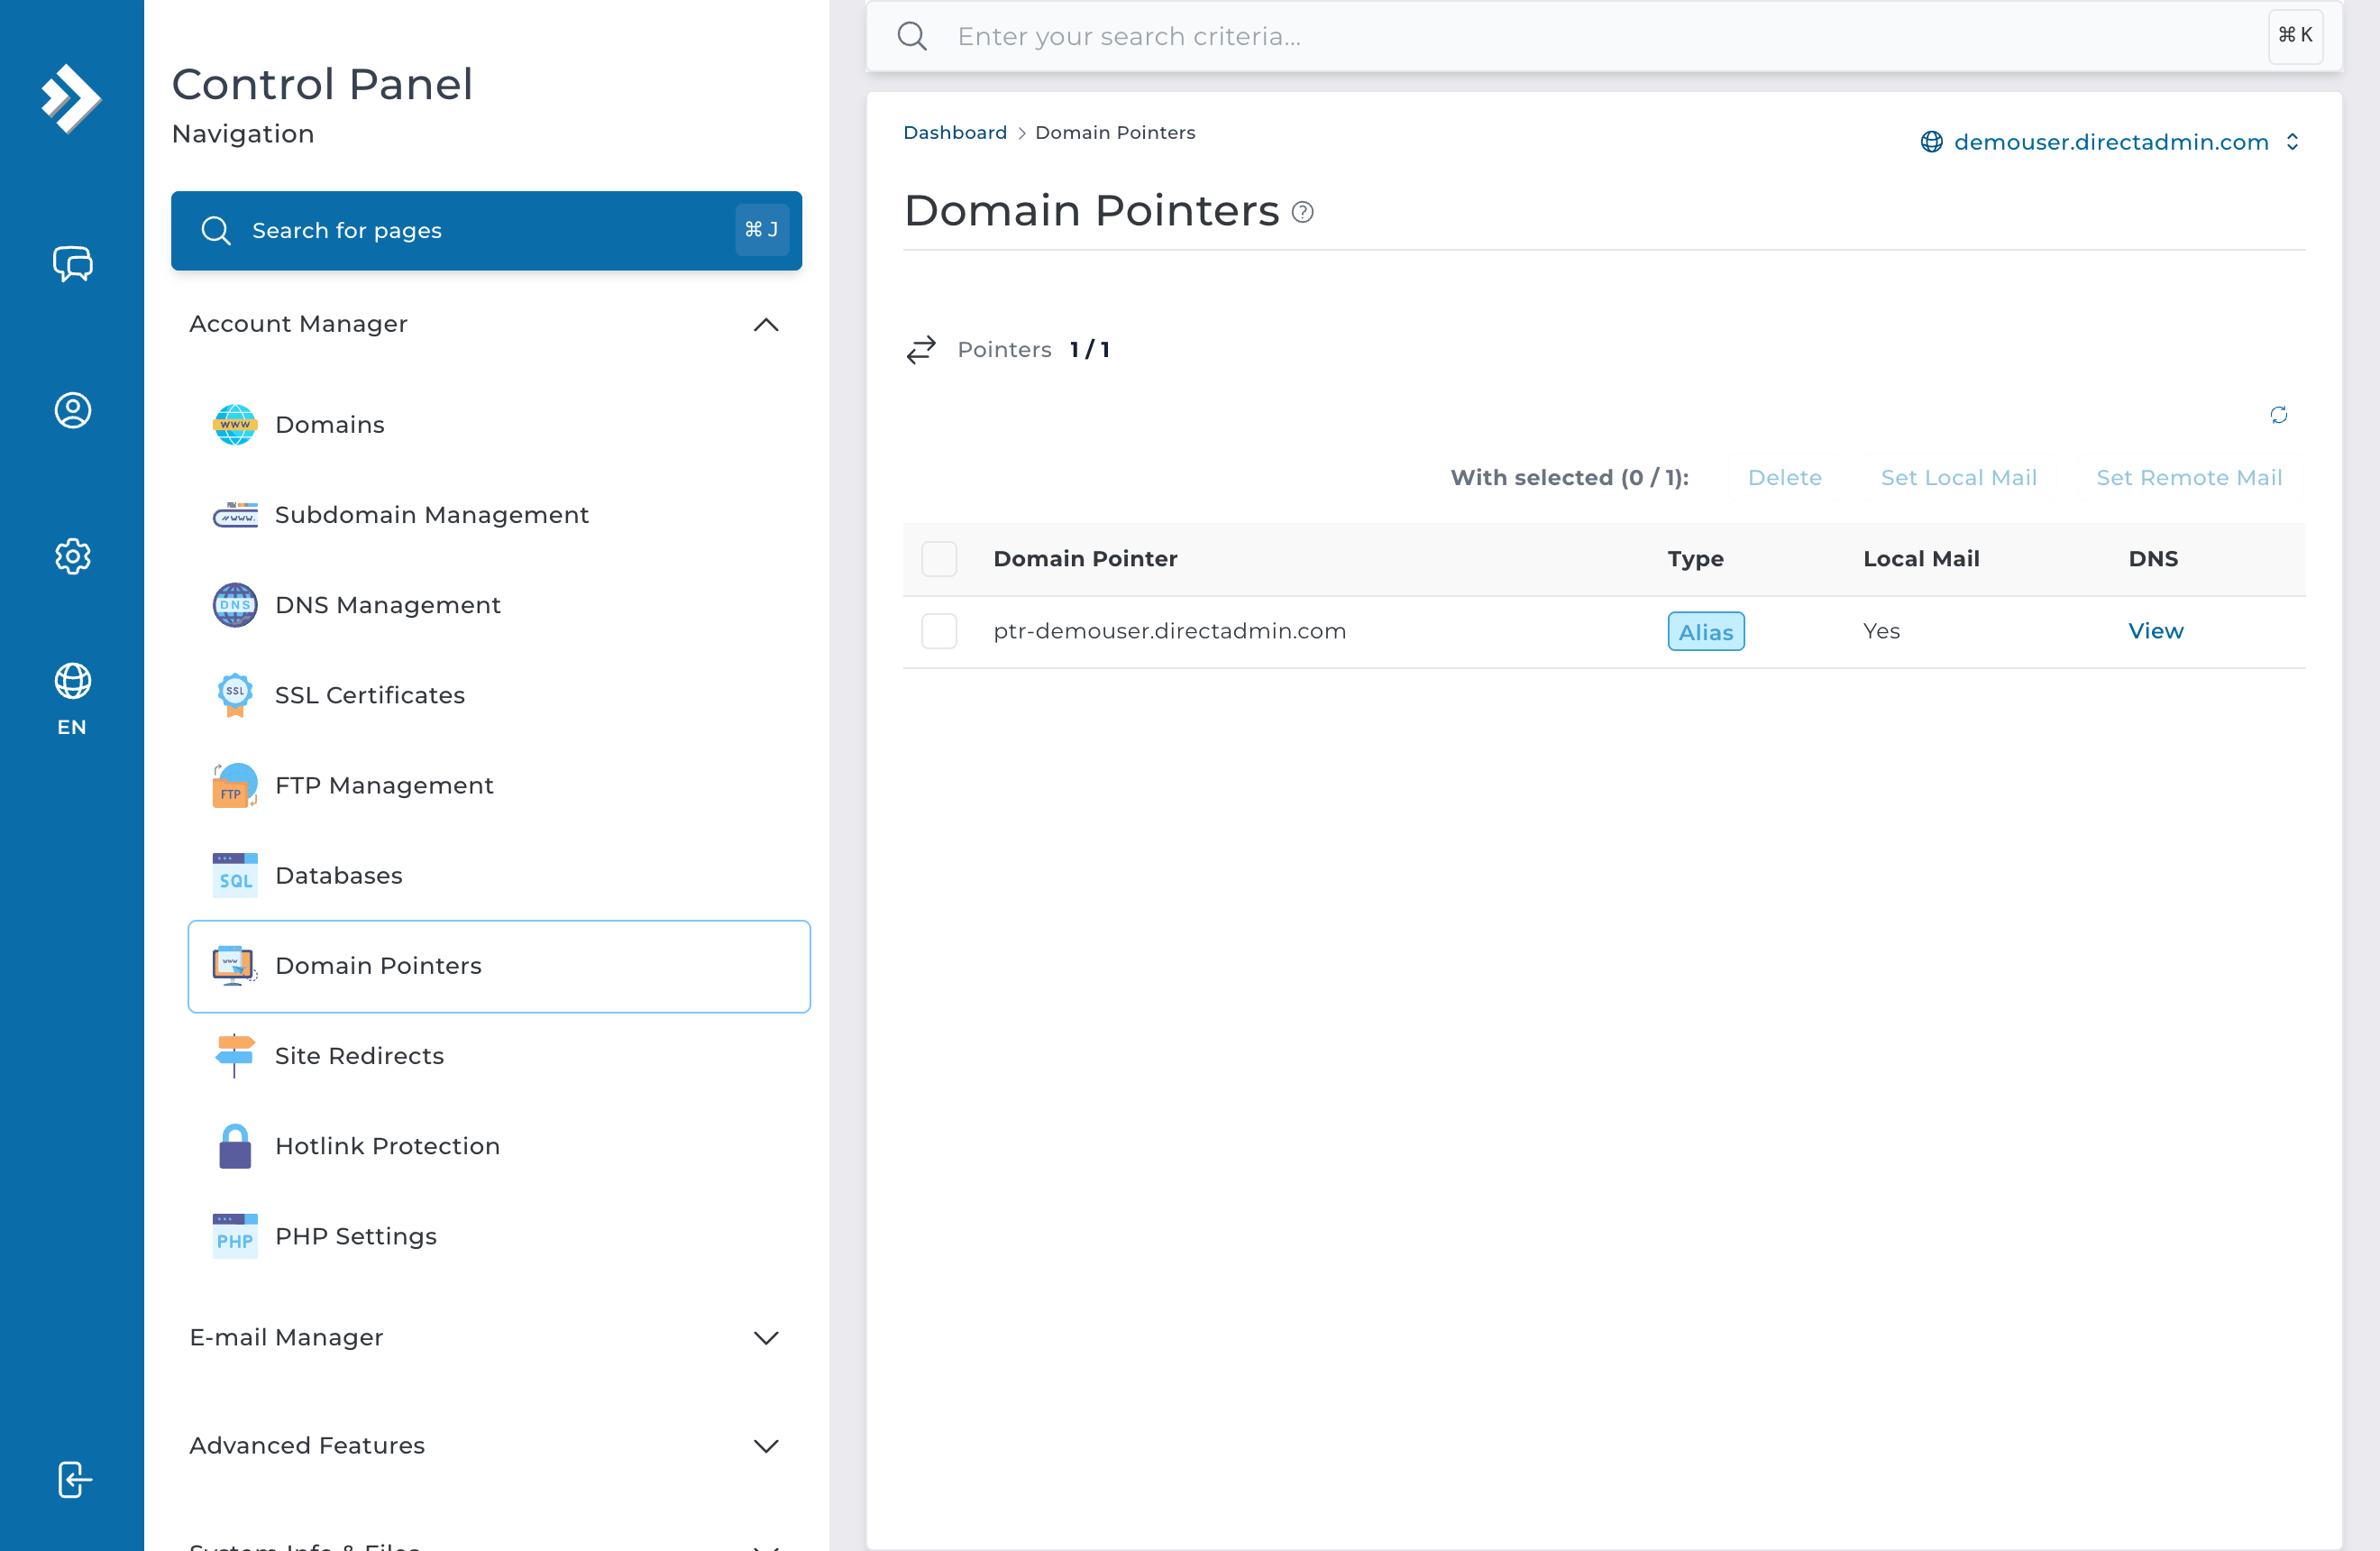This screenshot has width=2380, height=1551.
Task: Focus the 'Enter your search criteria' field
Action: click(x=1604, y=36)
